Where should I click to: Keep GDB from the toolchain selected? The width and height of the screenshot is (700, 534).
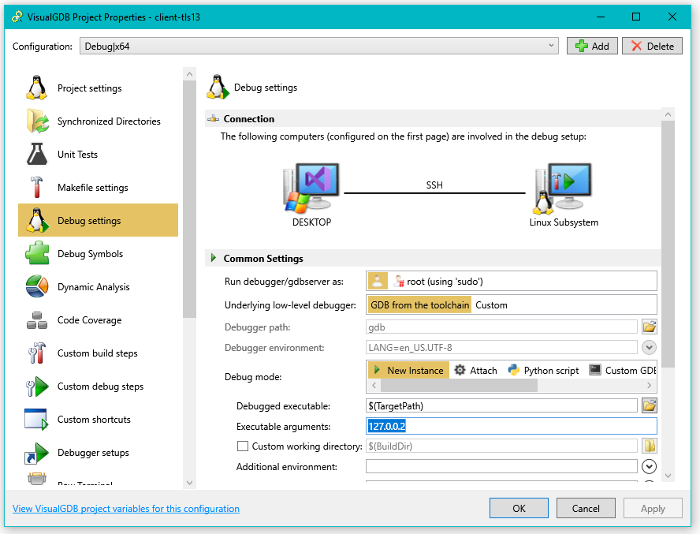point(420,304)
